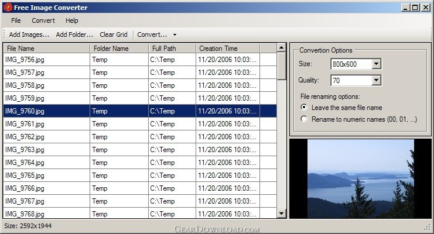Click the Convert... toolbar button
The width and height of the screenshot is (434, 234).
(152, 35)
